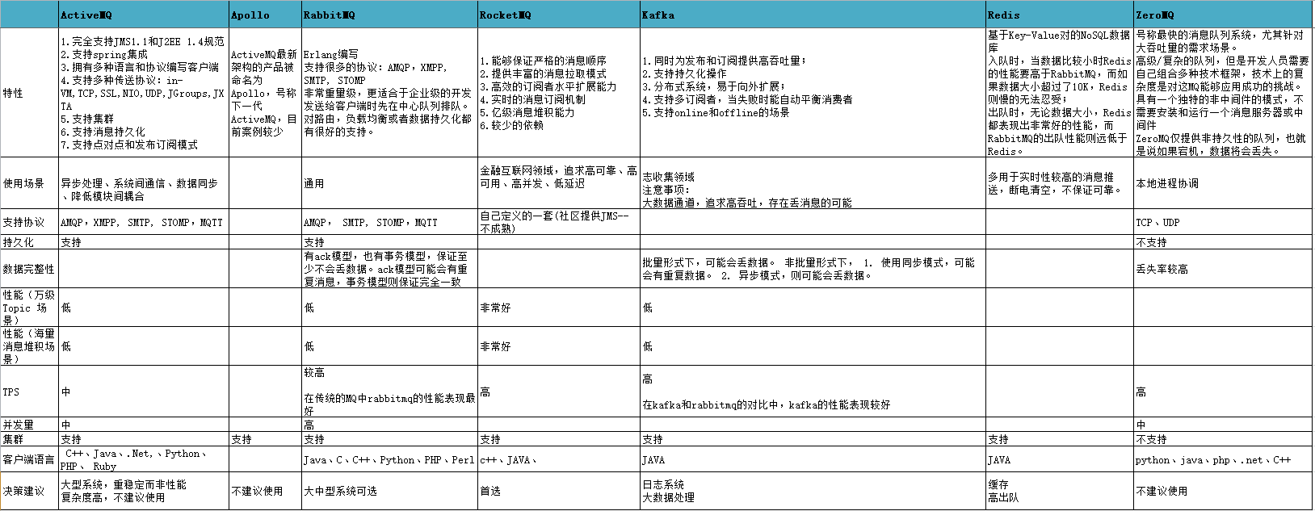Select RocketMQ client languages cell c++、JAVA
The width and height of the screenshot is (1315, 511).
coord(559,459)
